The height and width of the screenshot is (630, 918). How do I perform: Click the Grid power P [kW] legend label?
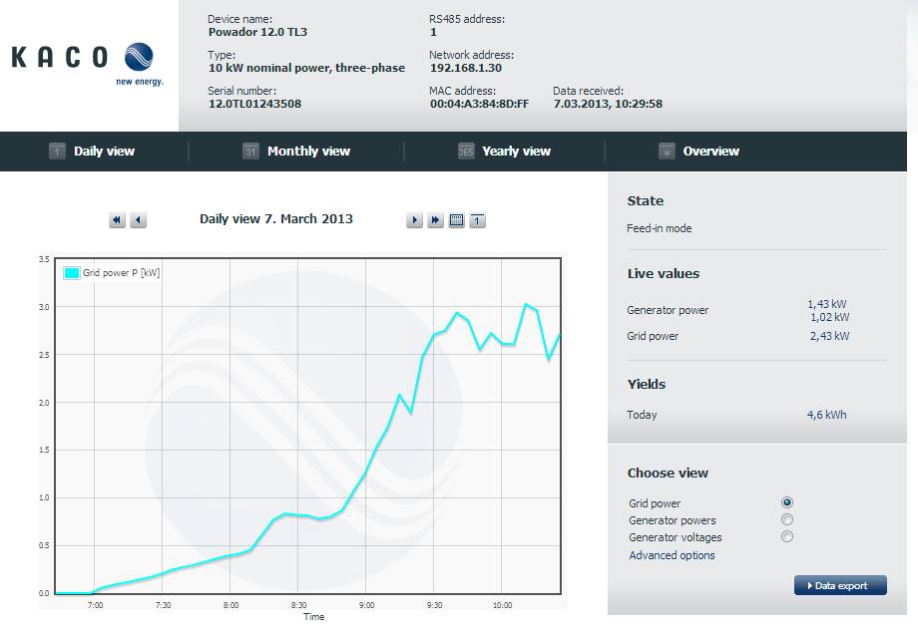121,272
